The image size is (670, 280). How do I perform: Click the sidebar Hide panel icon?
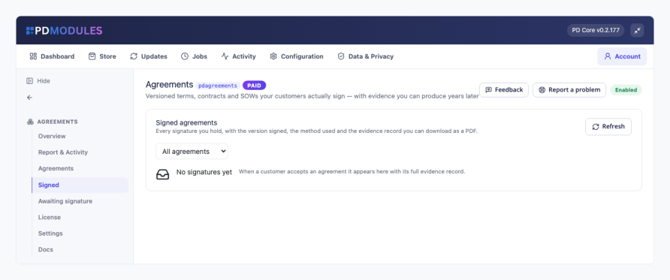click(29, 80)
